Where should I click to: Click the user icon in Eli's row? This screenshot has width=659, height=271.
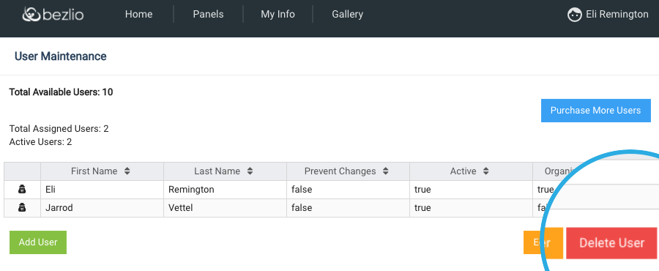22,190
